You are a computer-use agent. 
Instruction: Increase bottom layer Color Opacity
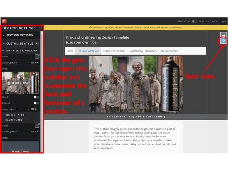click(x=38, y=132)
